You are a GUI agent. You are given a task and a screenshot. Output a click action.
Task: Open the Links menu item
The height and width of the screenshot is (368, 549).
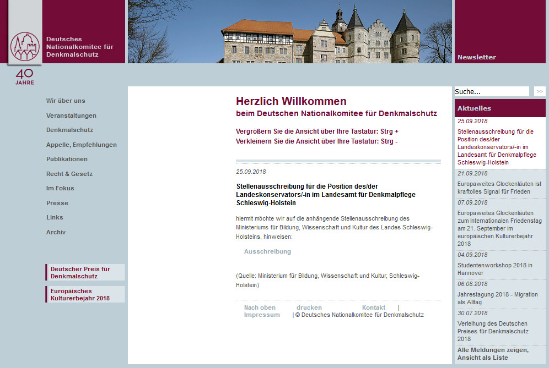point(55,217)
